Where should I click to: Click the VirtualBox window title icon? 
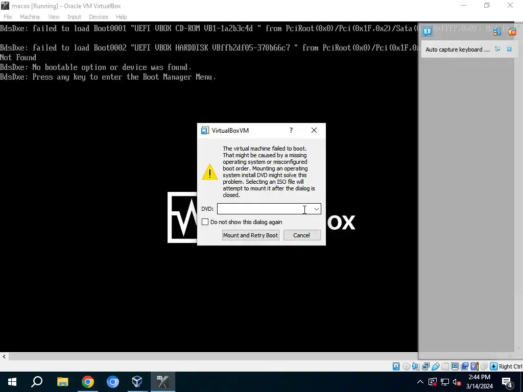5,6
